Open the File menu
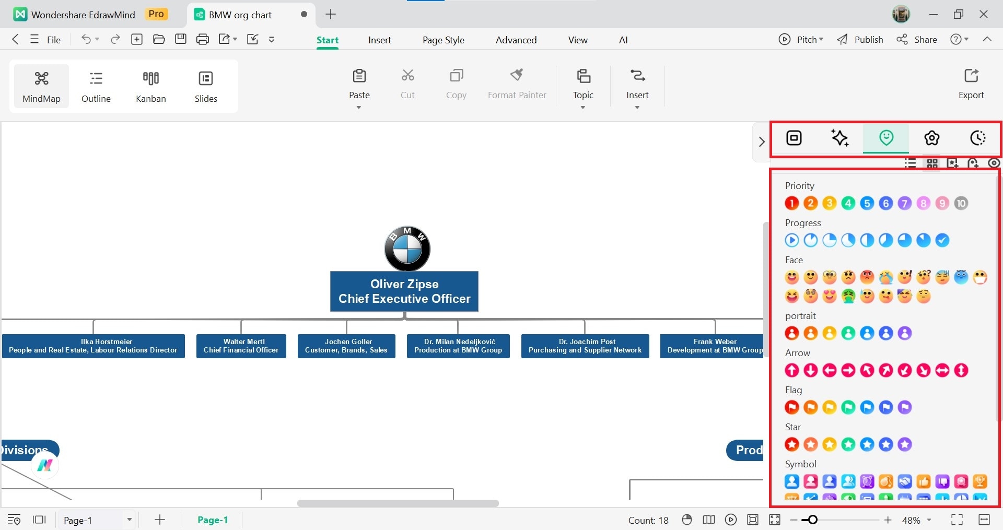Viewport: 1003px width, 530px height. click(x=45, y=40)
